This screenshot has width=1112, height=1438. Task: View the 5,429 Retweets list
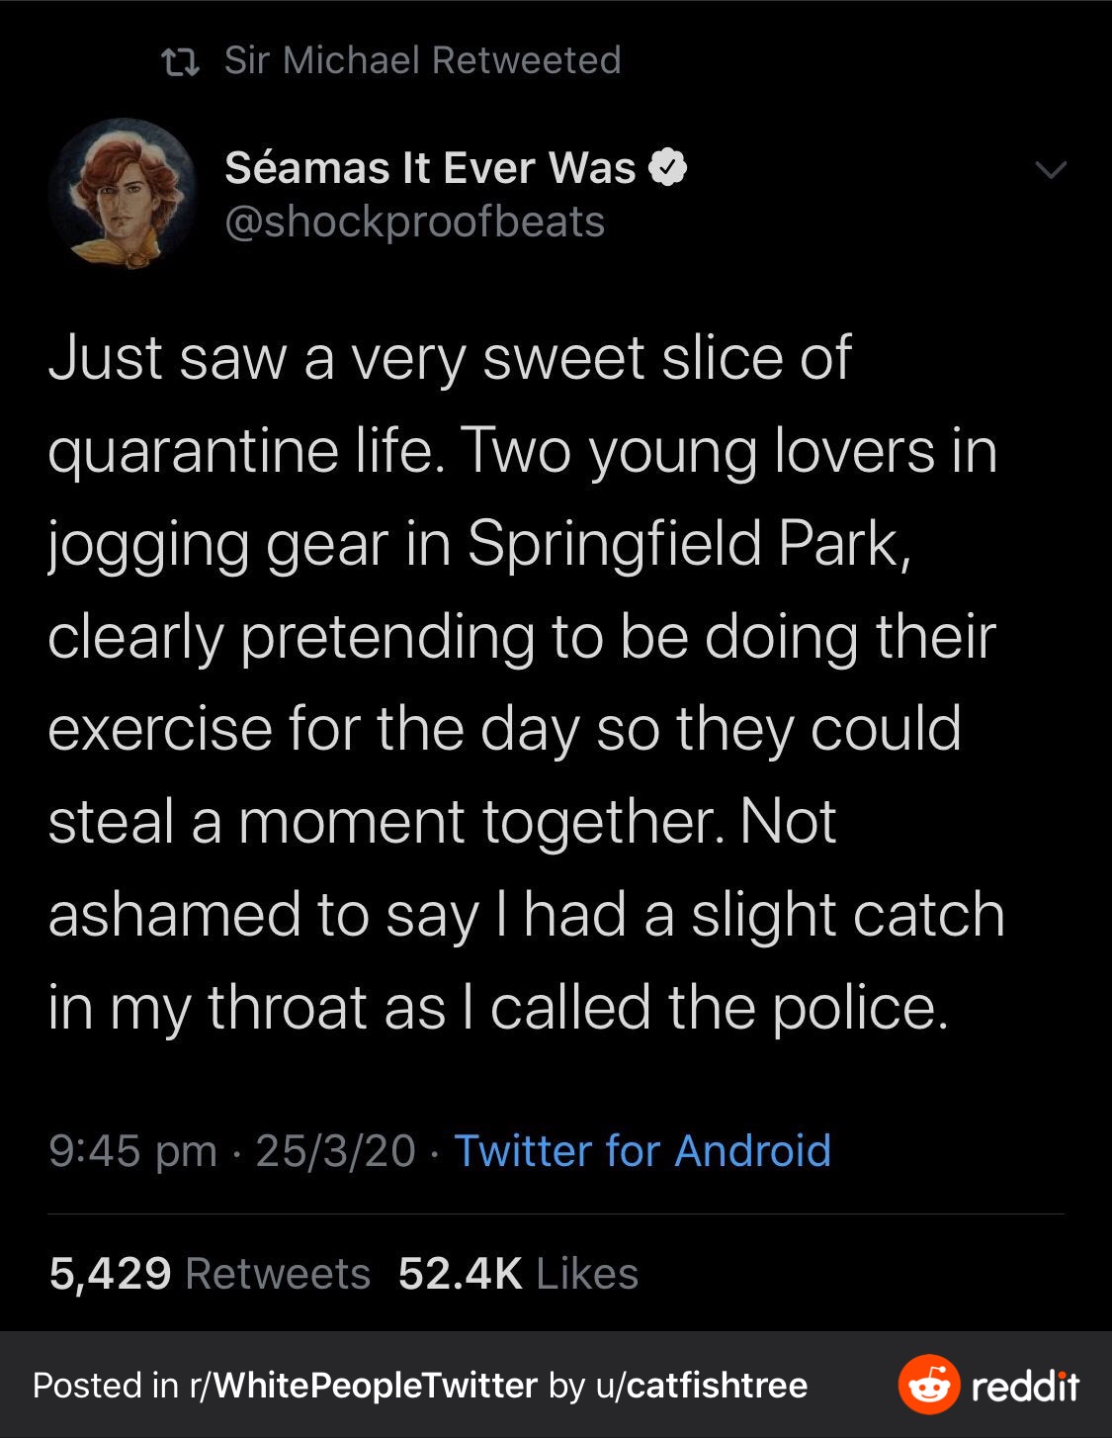210,1274
